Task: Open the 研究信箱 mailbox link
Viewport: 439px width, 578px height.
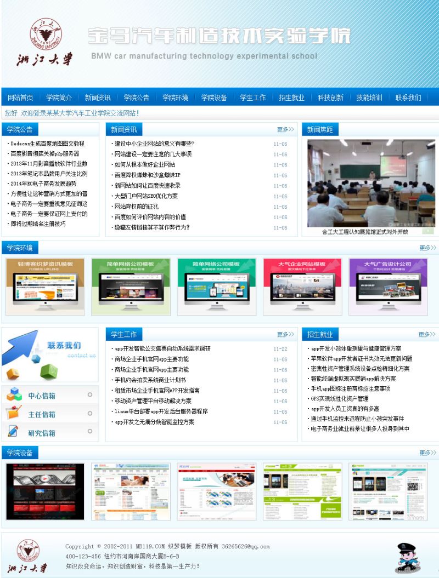Action: 42,433
